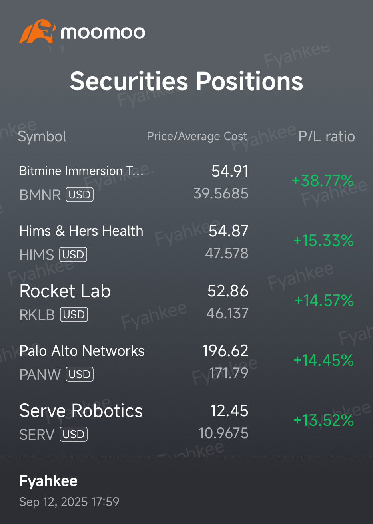The height and width of the screenshot is (524, 373).
Task: Click the USD badge next to BMNR
Action: click(80, 195)
